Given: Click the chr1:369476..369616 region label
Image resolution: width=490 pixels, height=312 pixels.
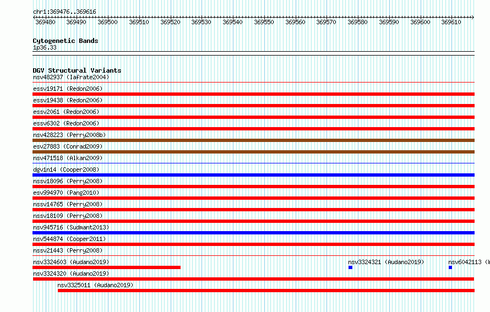Looking at the screenshot, I should tap(64, 12).
